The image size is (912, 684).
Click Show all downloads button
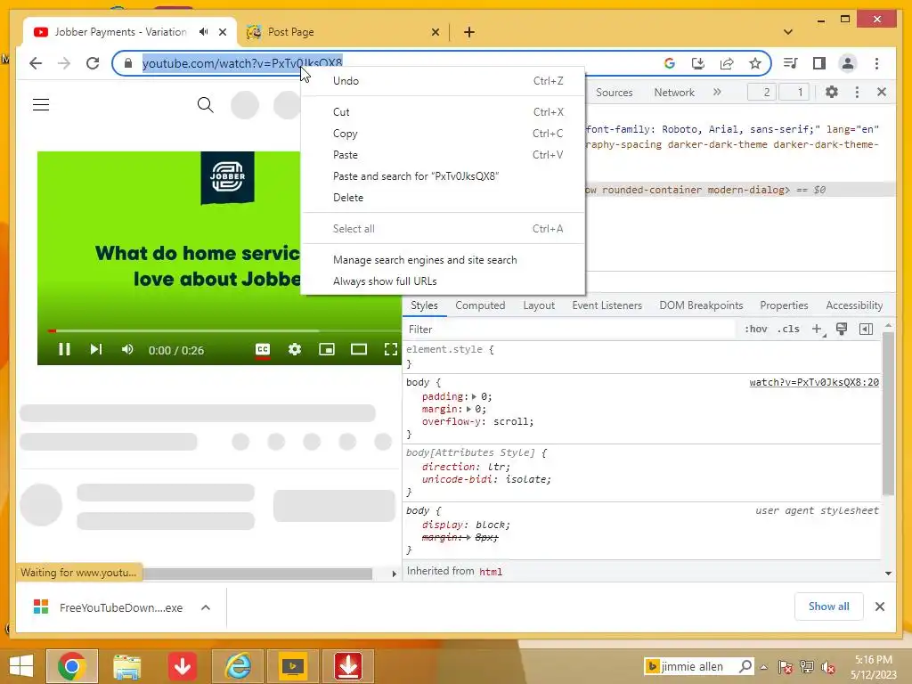[x=829, y=607]
